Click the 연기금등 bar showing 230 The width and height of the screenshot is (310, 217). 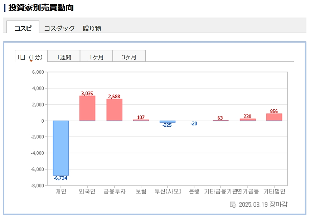[x=248, y=120]
